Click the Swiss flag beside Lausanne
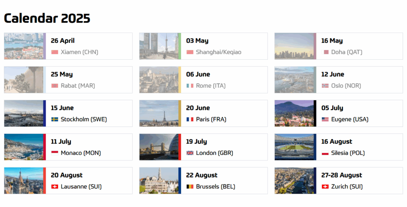407x207 pixels. point(54,186)
